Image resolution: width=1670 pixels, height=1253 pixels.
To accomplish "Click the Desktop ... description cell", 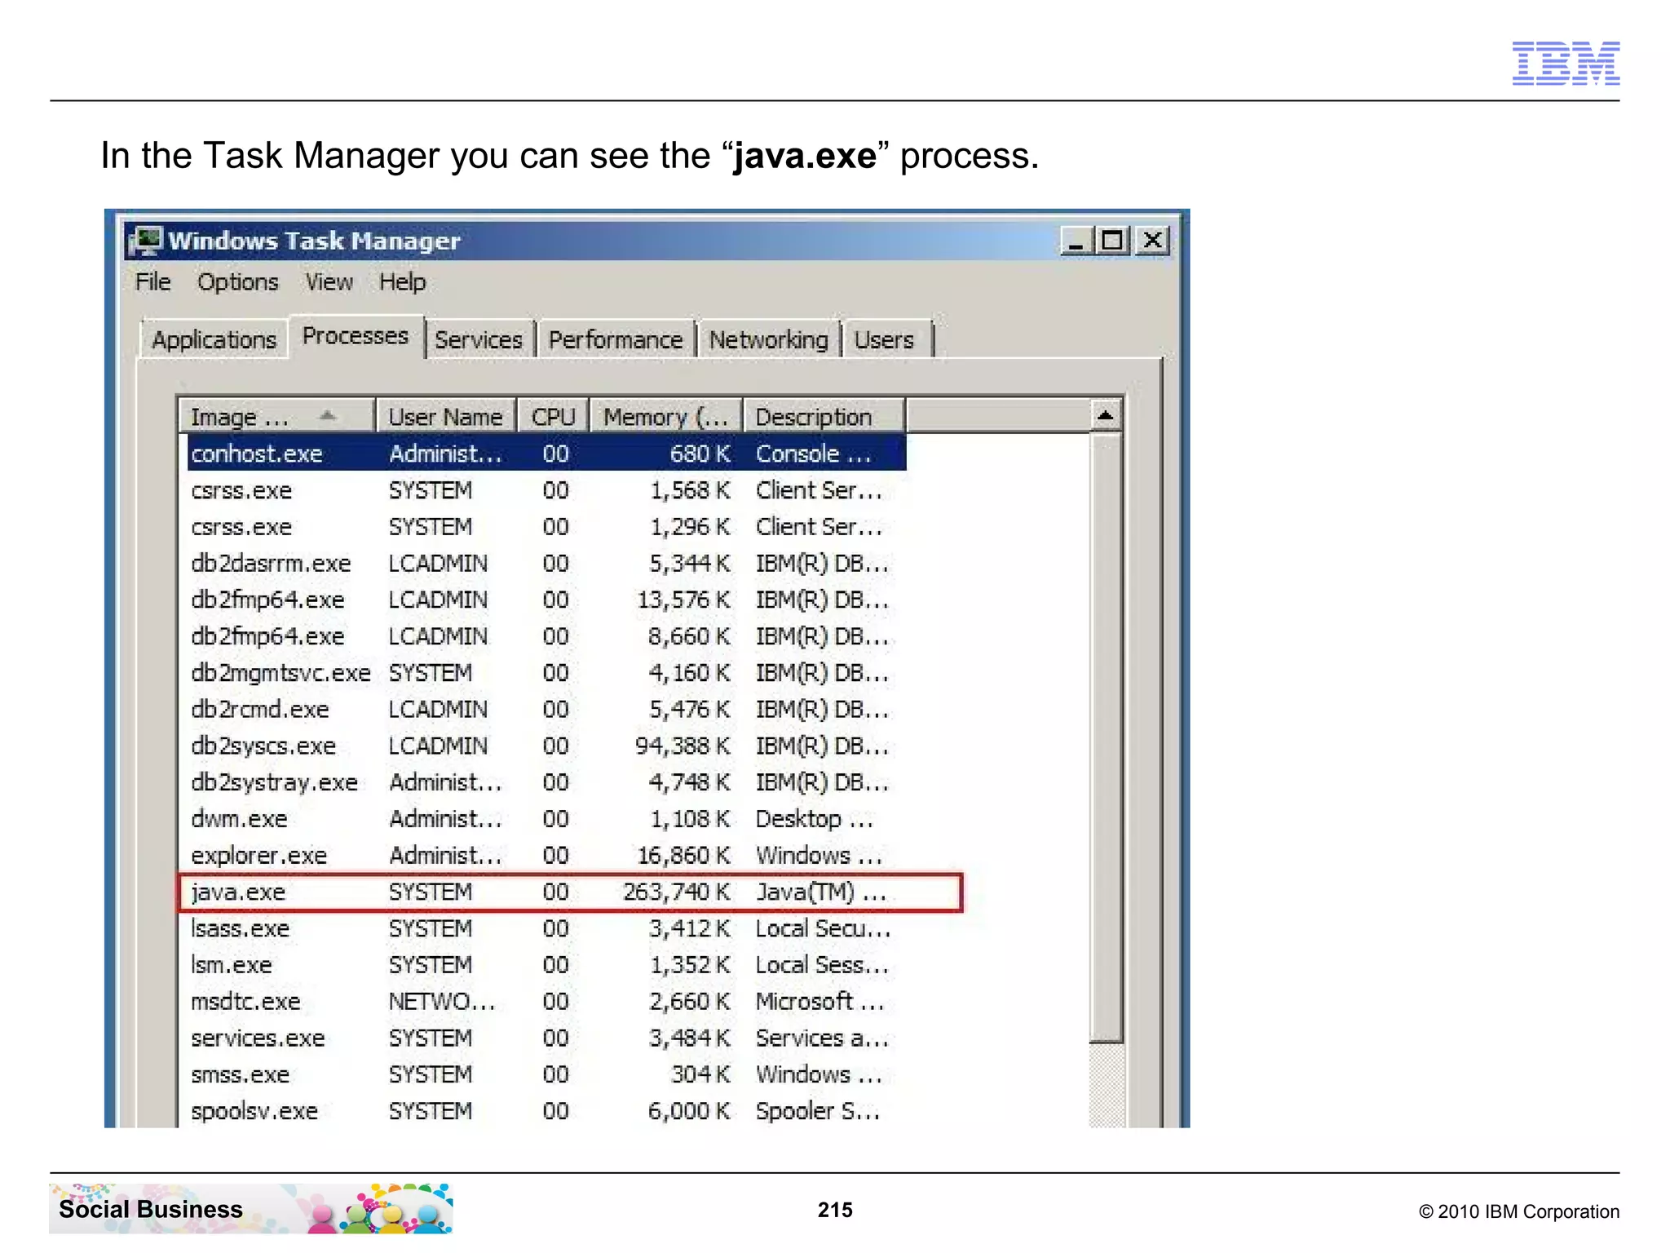I will [815, 819].
